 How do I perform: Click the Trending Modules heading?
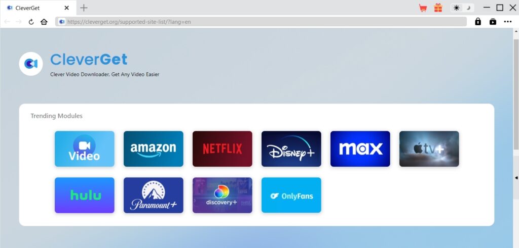57,116
